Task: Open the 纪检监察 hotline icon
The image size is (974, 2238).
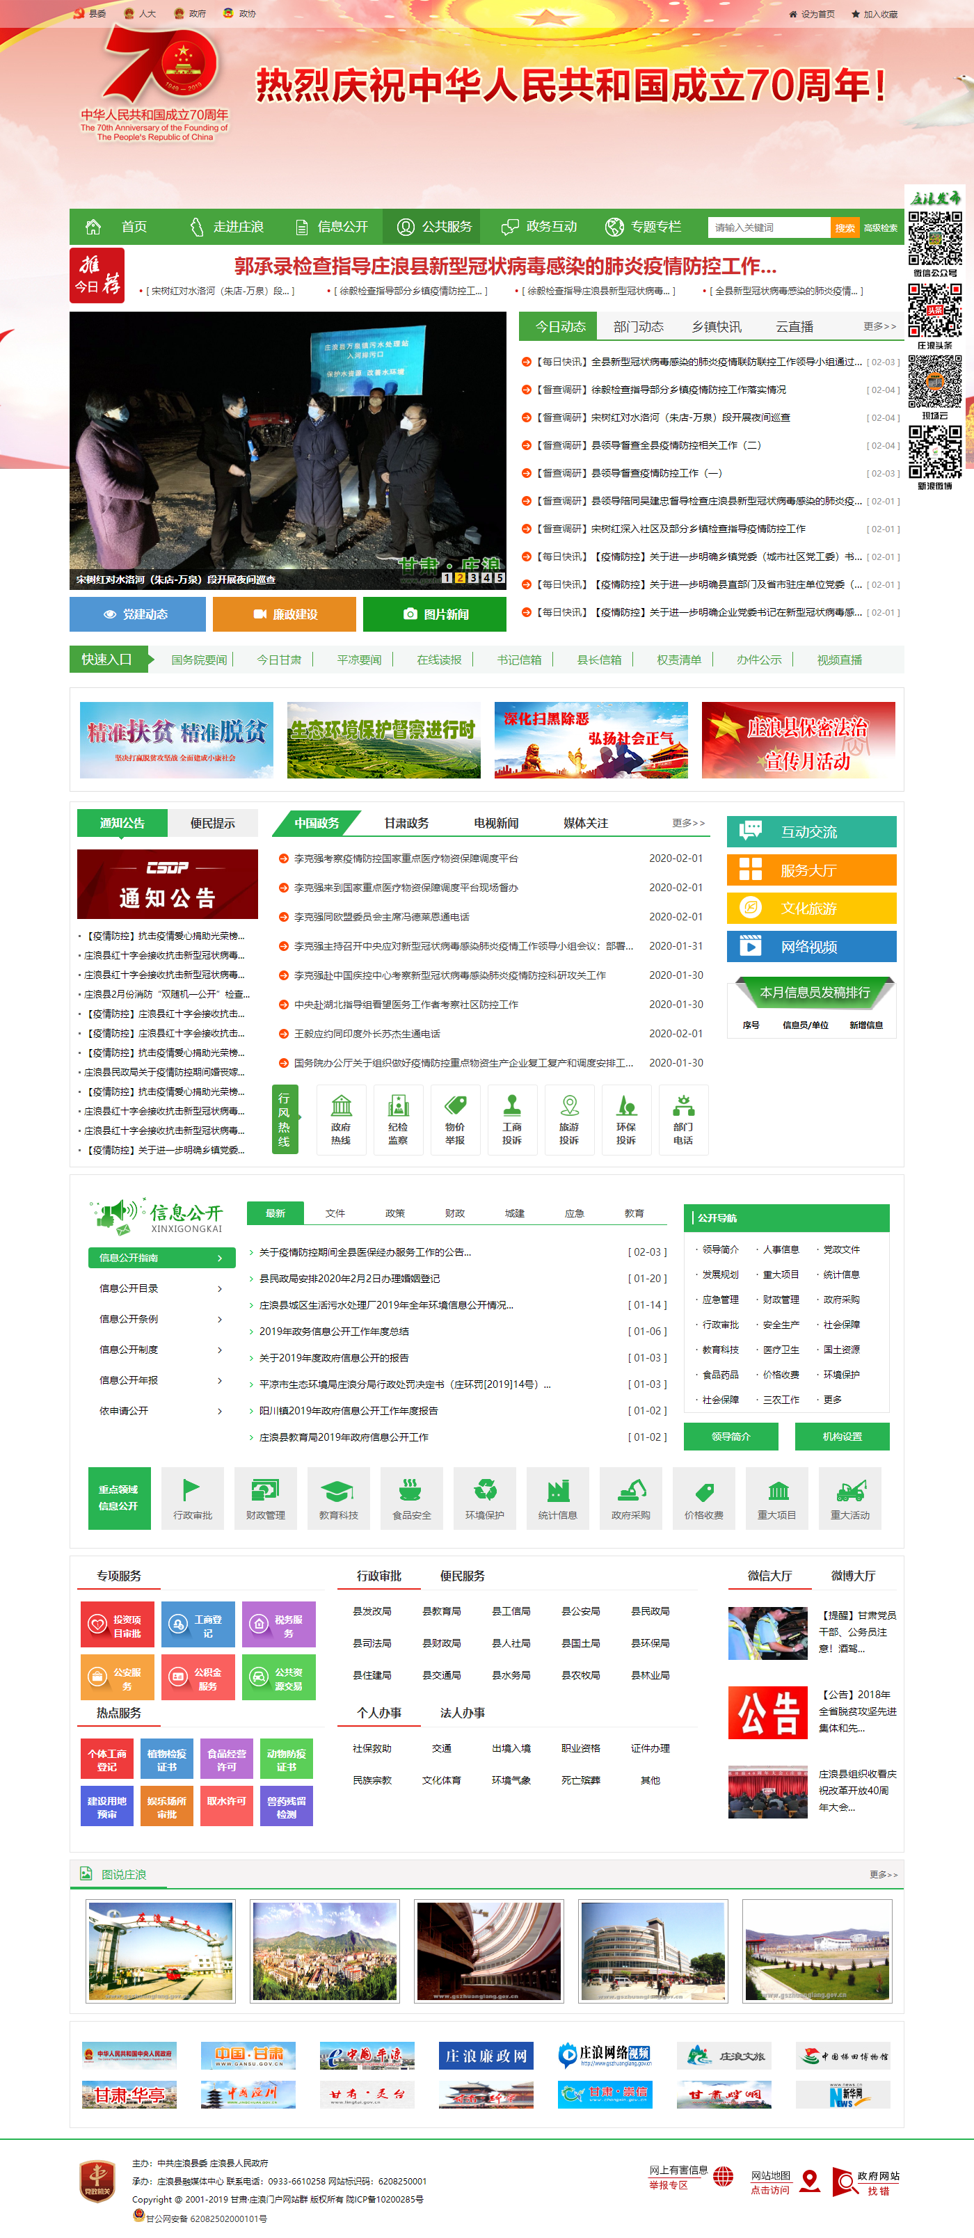Action: point(398,1119)
